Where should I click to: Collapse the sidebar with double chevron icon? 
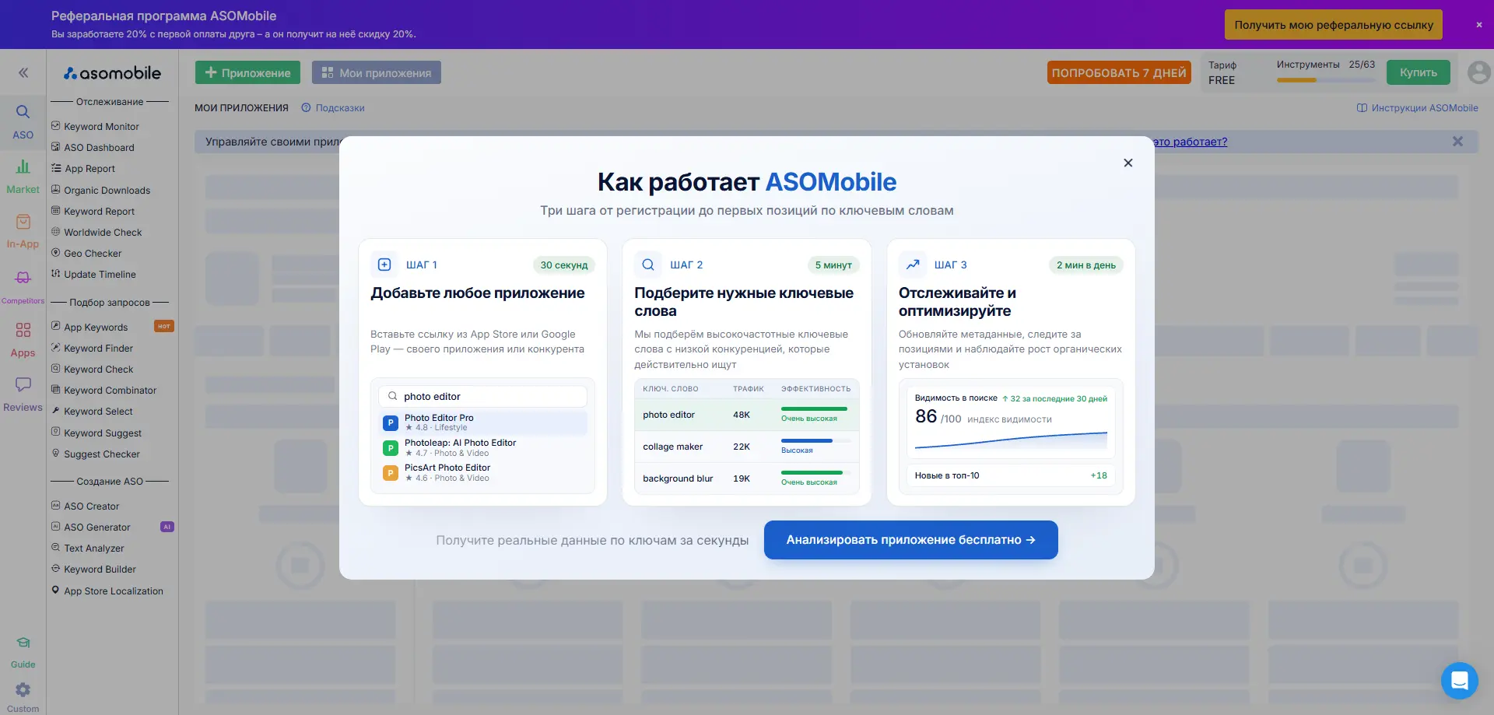(x=23, y=72)
